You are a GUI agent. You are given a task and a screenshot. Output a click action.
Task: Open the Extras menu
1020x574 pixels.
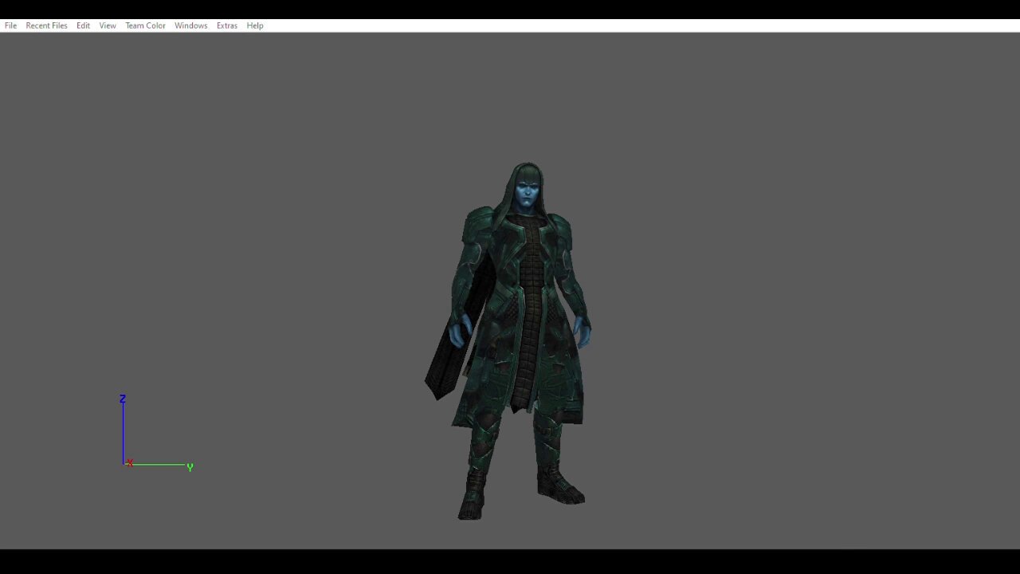pos(227,26)
